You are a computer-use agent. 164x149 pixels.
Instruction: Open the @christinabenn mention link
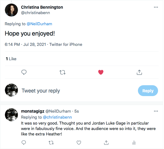58,117
